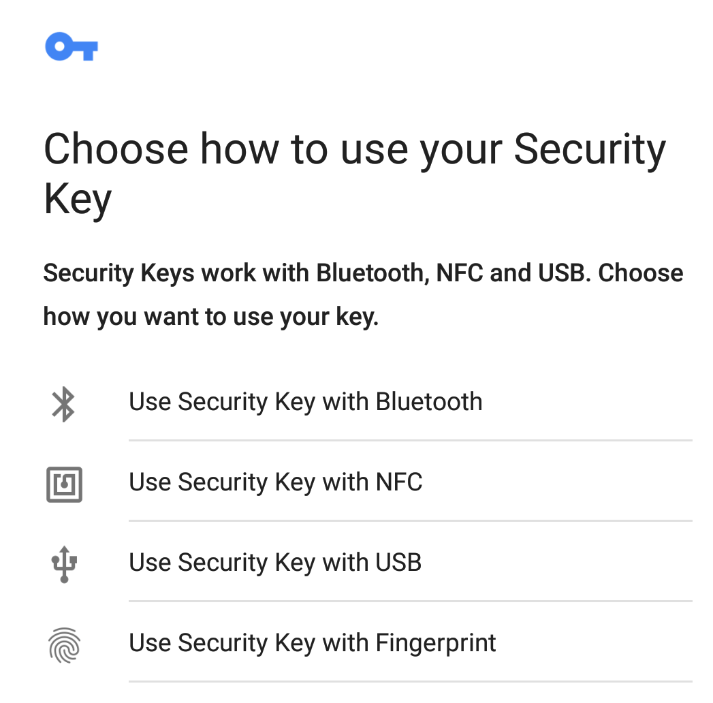Choose Use Security Key with NFC
The height and width of the screenshot is (703, 713).
tap(275, 482)
